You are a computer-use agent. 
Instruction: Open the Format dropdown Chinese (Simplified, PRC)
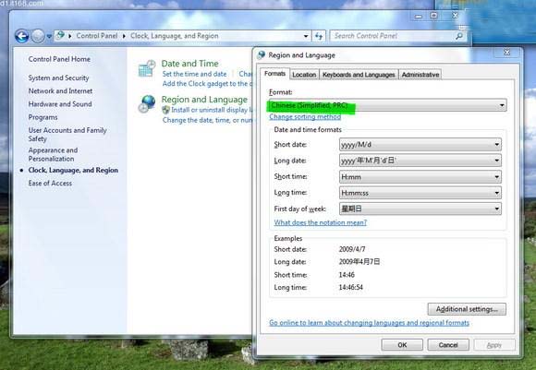pos(387,105)
